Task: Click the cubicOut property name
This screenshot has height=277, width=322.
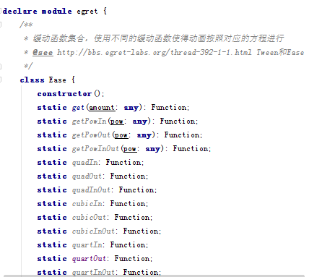Action: pyautogui.click(x=89, y=218)
